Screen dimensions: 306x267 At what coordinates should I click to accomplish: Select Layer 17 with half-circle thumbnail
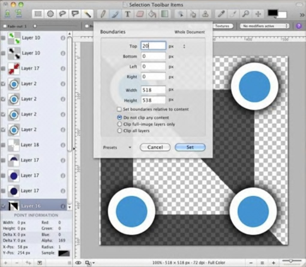click(34, 160)
